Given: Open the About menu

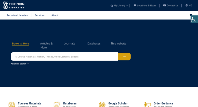Looking at the screenshot, I should (x=55, y=15).
